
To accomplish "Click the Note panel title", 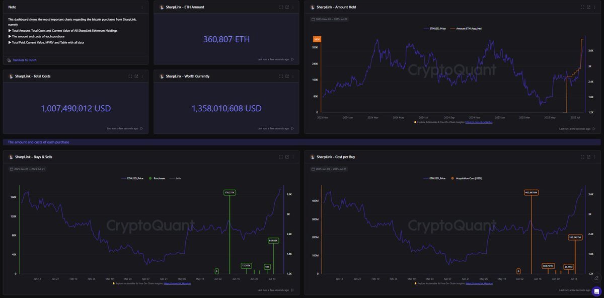I will click(12, 7).
